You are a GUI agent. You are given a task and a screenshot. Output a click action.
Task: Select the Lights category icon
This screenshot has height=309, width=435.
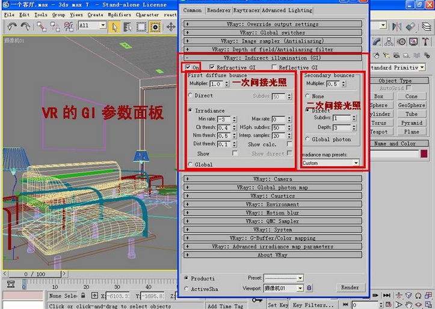tap(386, 56)
